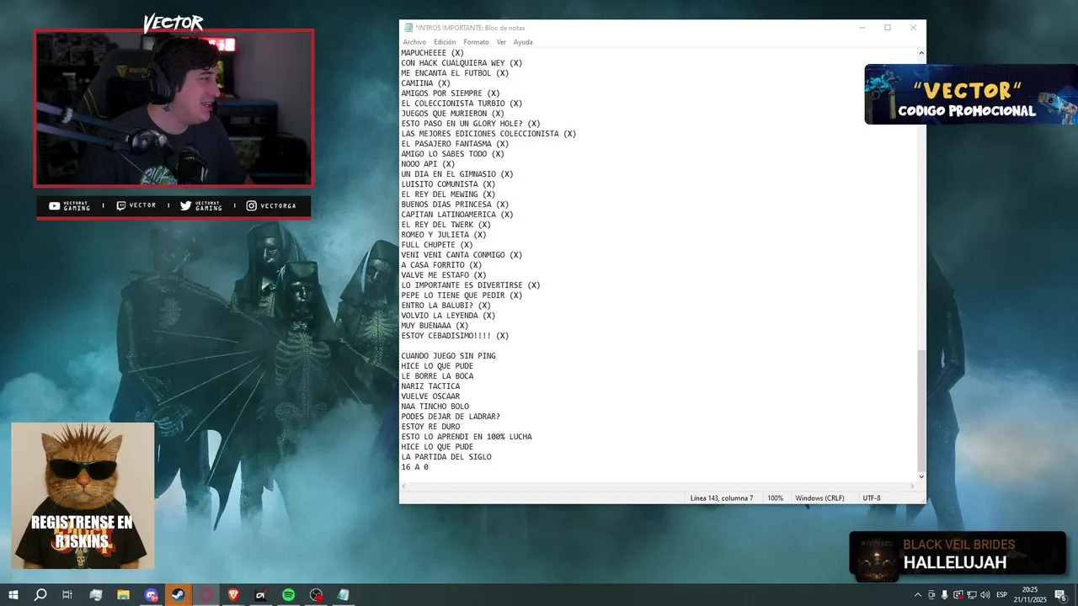1078x606 pixels.
Task: Open notification center with 6 badge
Action: [x=1060, y=595]
